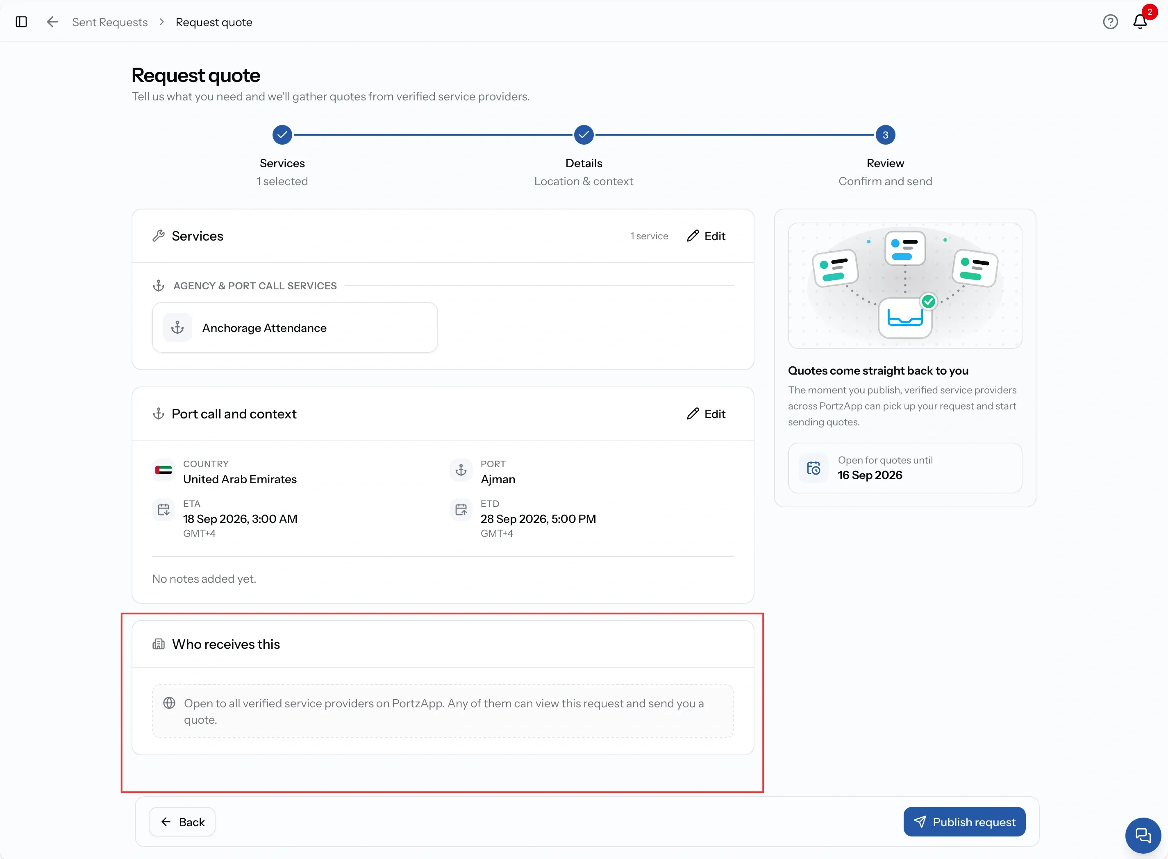Click the wrench icon beside Services heading
1168x859 pixels.
coord(159,236)
